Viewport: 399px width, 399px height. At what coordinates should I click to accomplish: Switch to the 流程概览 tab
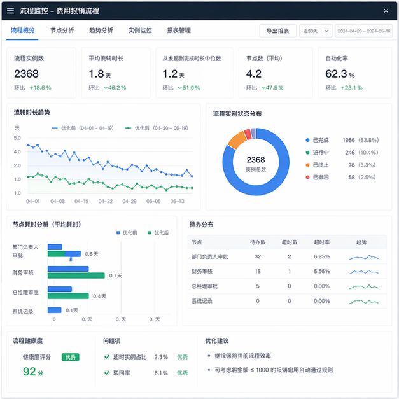[x=23, y=31]
